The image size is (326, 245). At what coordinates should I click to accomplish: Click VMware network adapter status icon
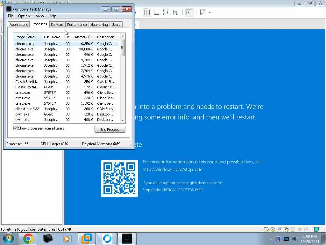click(x=286, y=230)
